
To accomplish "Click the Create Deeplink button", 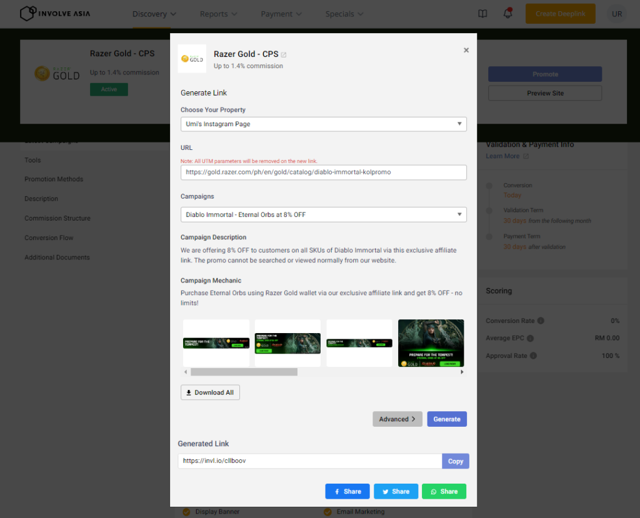I will [x=560, y=13].
